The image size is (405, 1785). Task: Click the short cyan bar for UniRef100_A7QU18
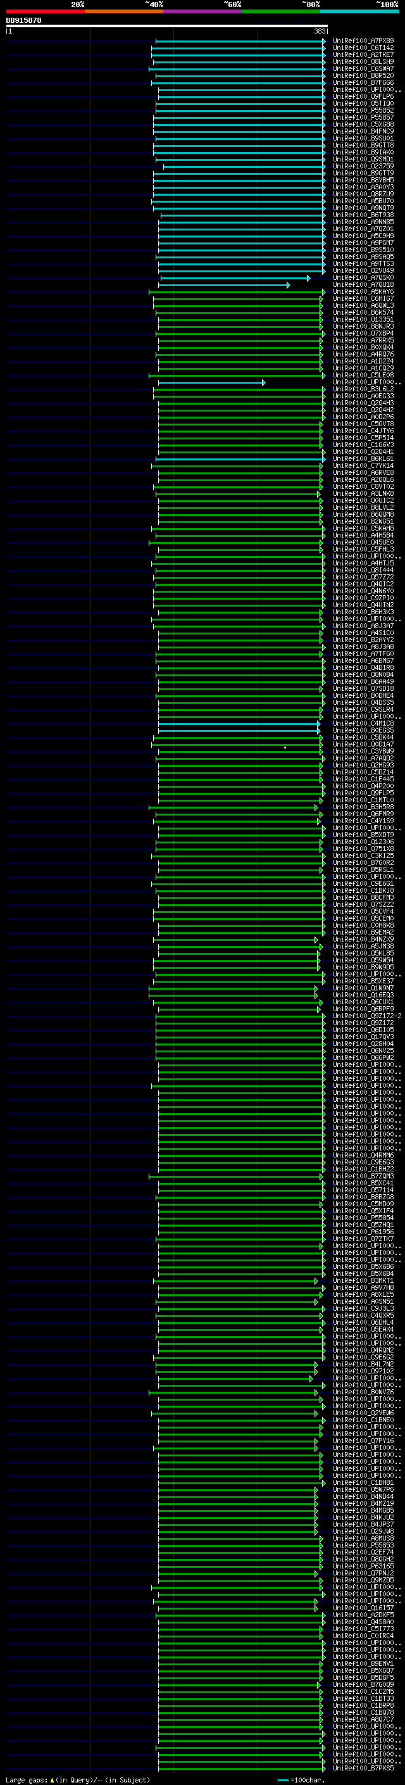pyautogui.click(x=224, y=285)
